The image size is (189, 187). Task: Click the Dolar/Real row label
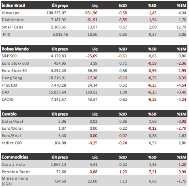pyautogui.click(x=12, y=122)
